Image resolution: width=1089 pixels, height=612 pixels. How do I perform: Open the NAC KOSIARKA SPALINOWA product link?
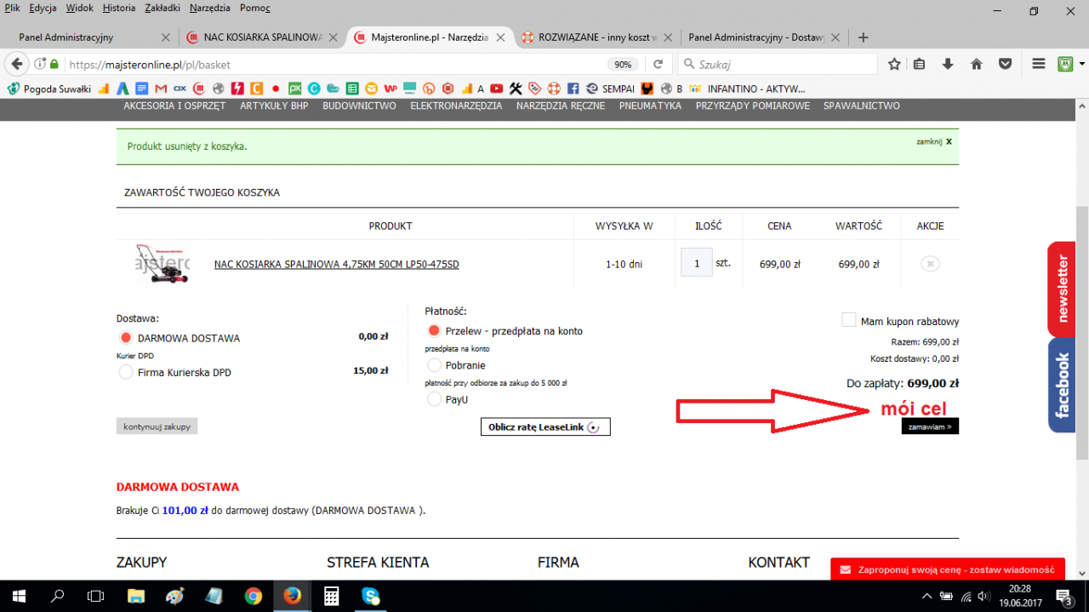[336, 265]
